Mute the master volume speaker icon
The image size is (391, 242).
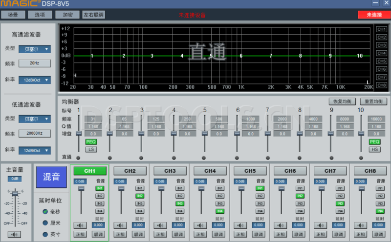15,234
